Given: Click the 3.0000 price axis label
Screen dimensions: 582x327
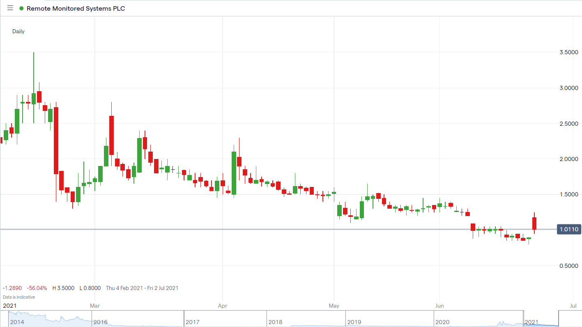Looking at the screenshot, I should coord(569,88).
